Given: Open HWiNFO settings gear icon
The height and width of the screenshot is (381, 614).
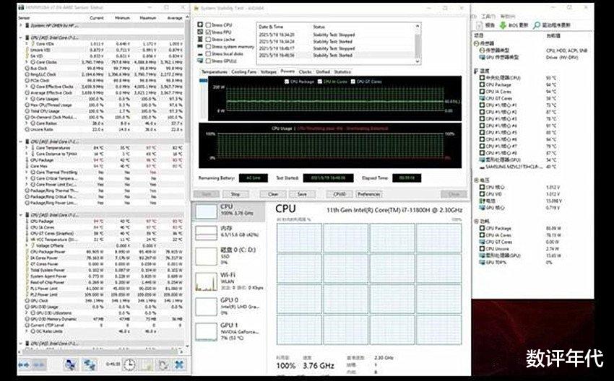Looking at the screenshot, I should [x=163, y=365].
